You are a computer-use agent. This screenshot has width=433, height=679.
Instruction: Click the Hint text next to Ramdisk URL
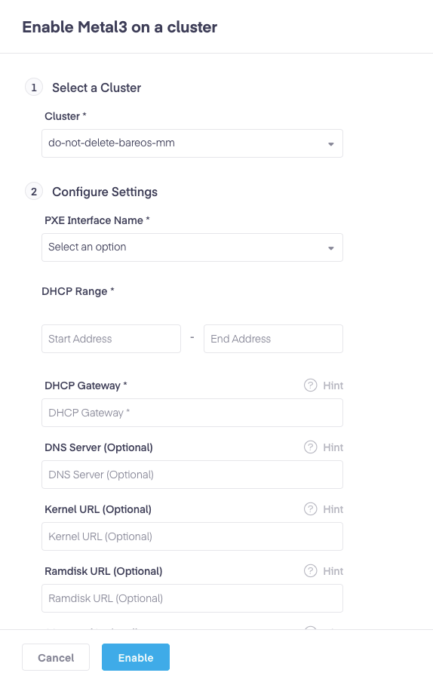point(333,571)
